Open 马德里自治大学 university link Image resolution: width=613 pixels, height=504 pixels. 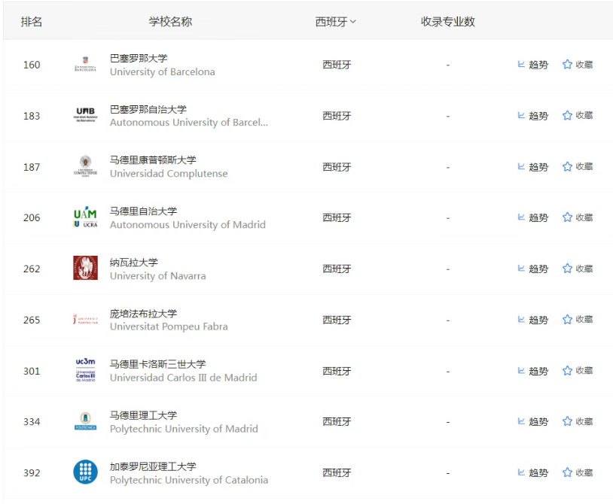click(143, 211)
